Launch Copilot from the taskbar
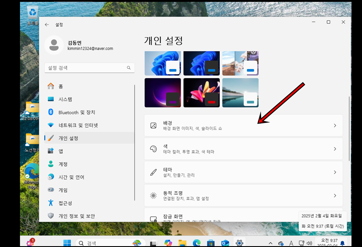Screen dimensions: 362x247 click(168, 243)
